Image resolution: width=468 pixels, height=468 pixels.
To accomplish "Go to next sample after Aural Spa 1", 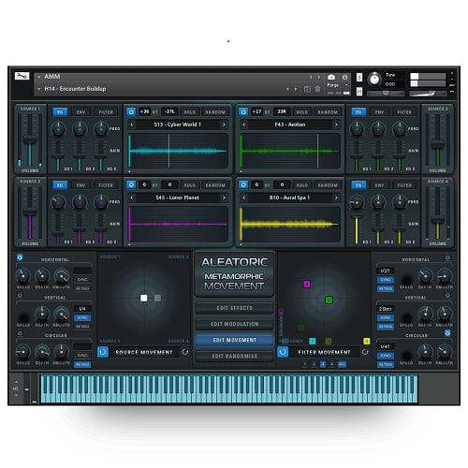I will coord(336,197).
